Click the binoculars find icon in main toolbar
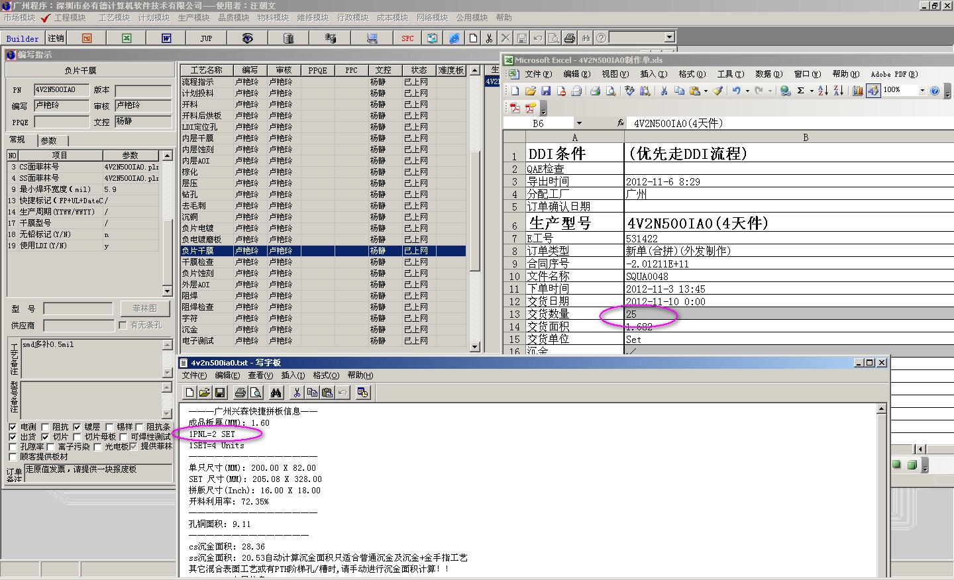 (x=585, y=38)
